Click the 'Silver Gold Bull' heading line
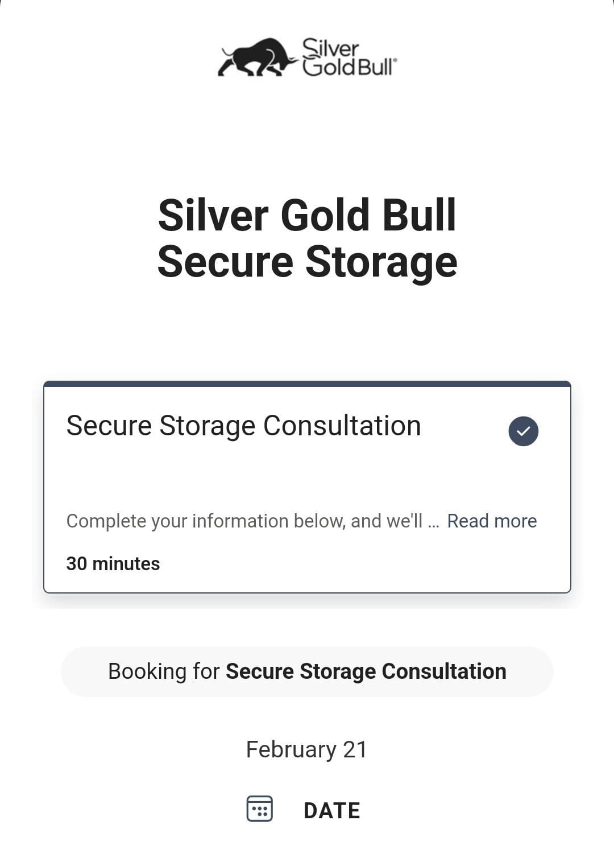The image size is (614, 849). tap(307, 215)
